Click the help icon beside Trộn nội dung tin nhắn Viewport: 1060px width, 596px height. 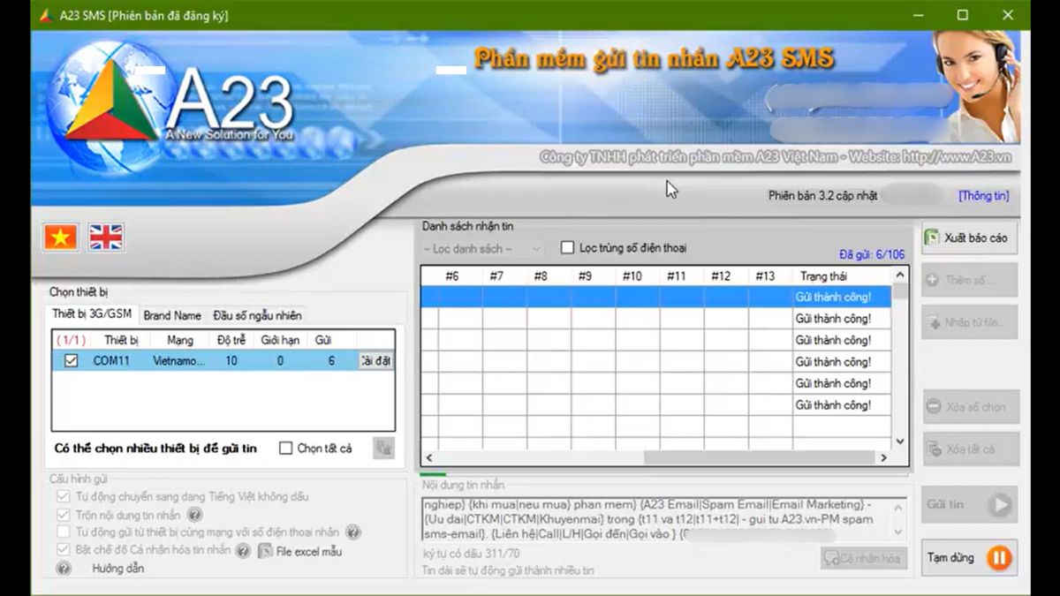194,515
